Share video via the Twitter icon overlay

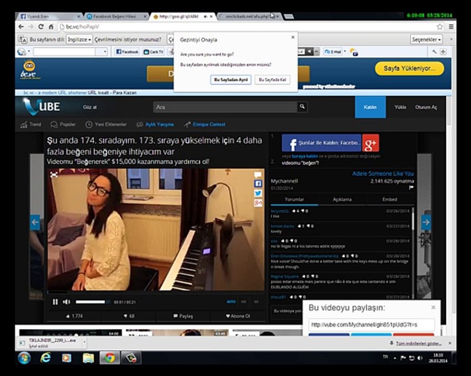click(258, 193)
